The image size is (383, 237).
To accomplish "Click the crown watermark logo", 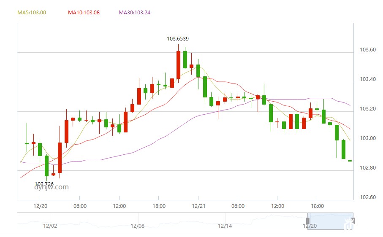I will 348,224.
